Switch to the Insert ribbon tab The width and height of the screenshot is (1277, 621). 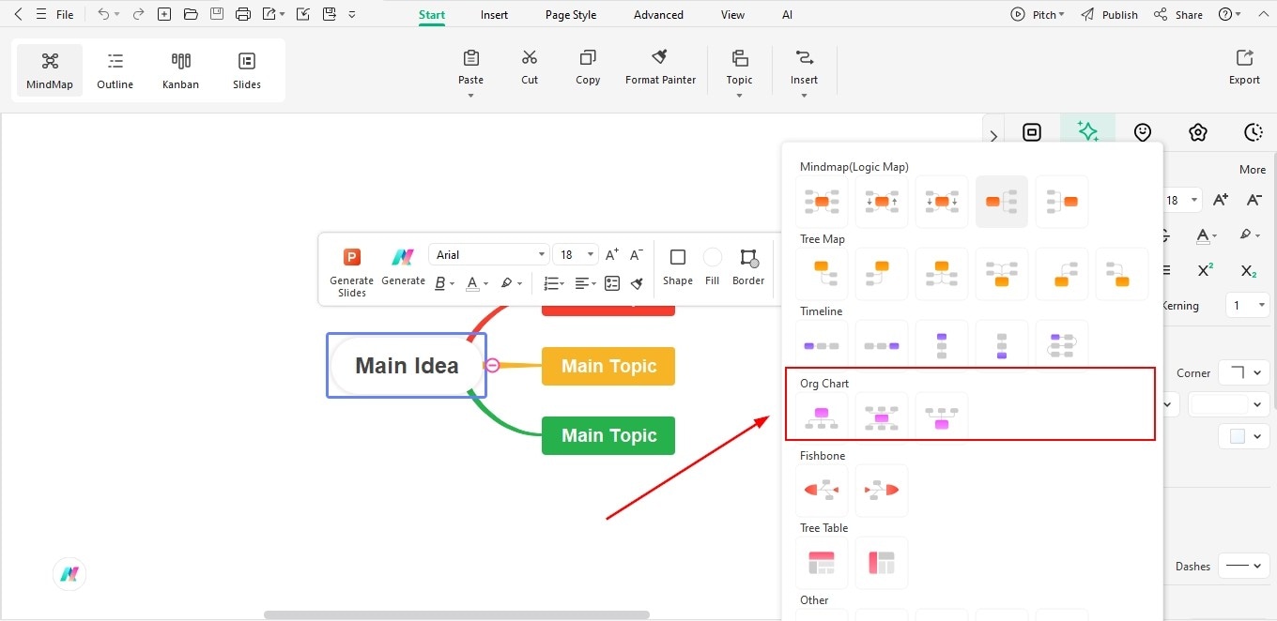point(494,14)
